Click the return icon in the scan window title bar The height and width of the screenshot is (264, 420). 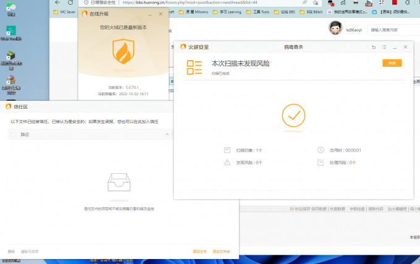(x=374, y=47)
